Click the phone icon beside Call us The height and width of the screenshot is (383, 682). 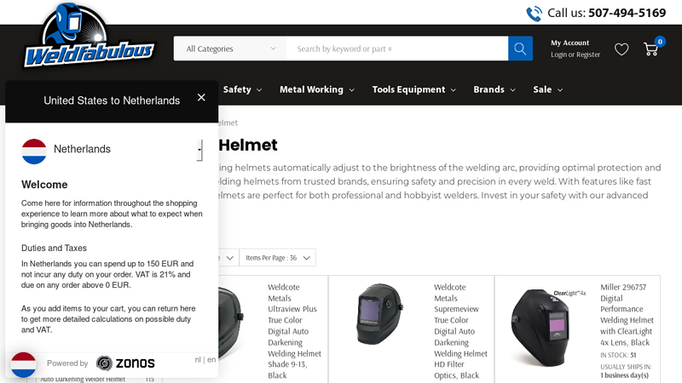pyautogui.click(x=535, y=14)
